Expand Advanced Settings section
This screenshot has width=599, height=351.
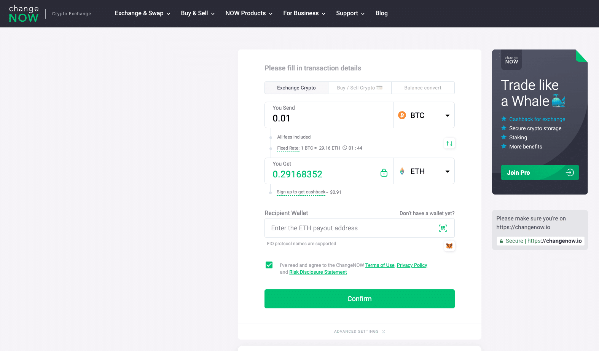tap(360, 332)
